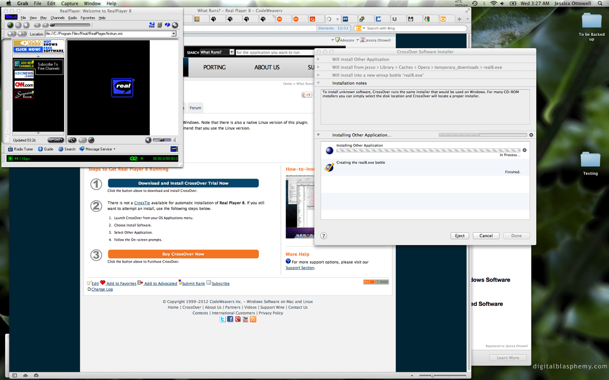609x380 pixels.
Task: Stop playback in RealPlayer
Action: point(26,25)
